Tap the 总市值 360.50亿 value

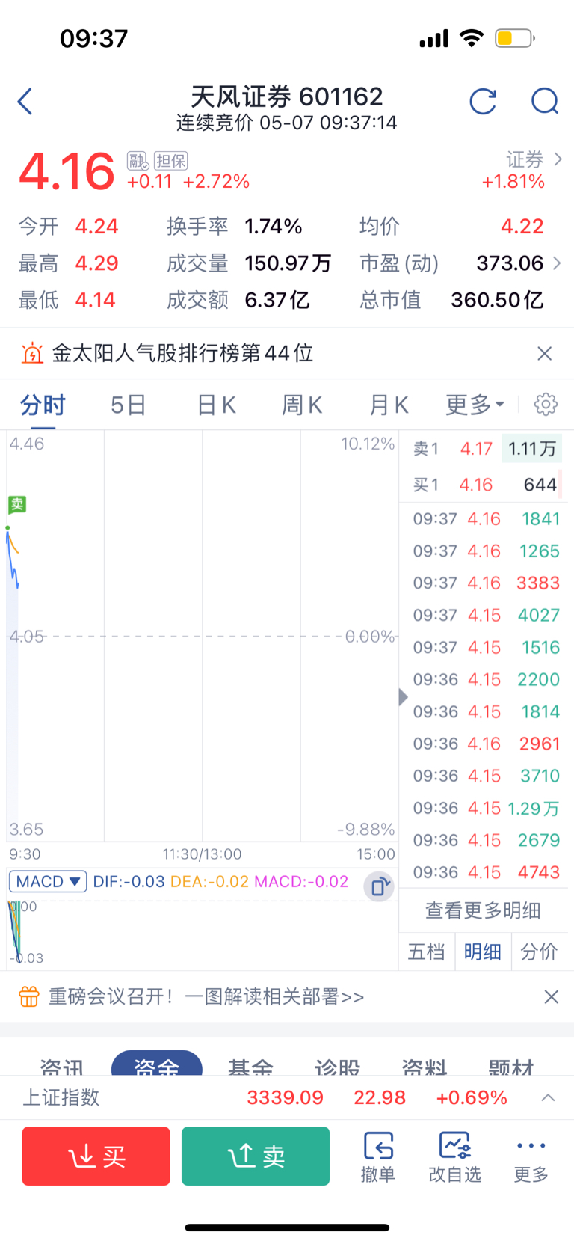click(x=497, y=300)
